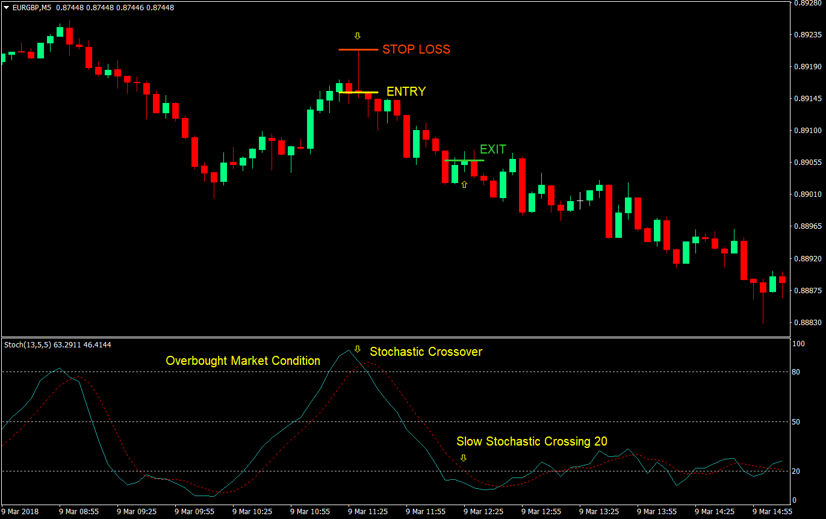Click price level 0.89145 on the price scale

[x=809, y=98]
